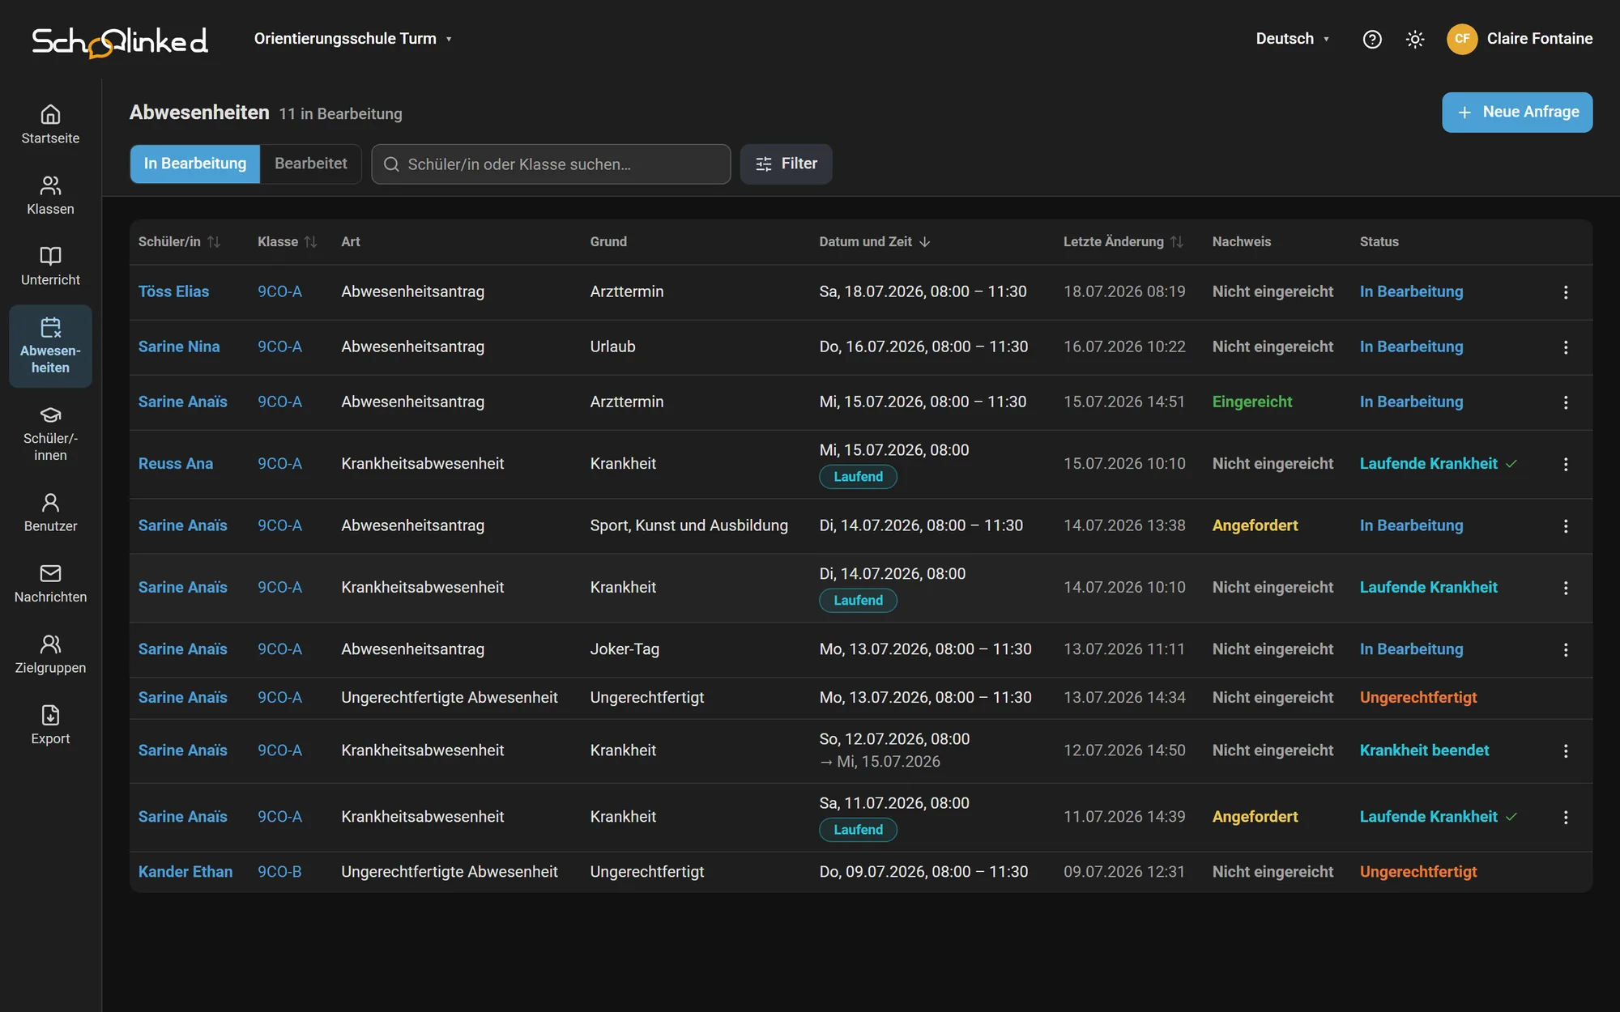Viewport: 1620px width, 1012px height.
Task: Open student Sarine Nina
Action: [179, 347]
